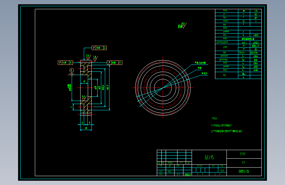285x185 pixels.
Task: Select the roughness symbol inside the bore
Action: pyautogui.click(x=84, y=98)
